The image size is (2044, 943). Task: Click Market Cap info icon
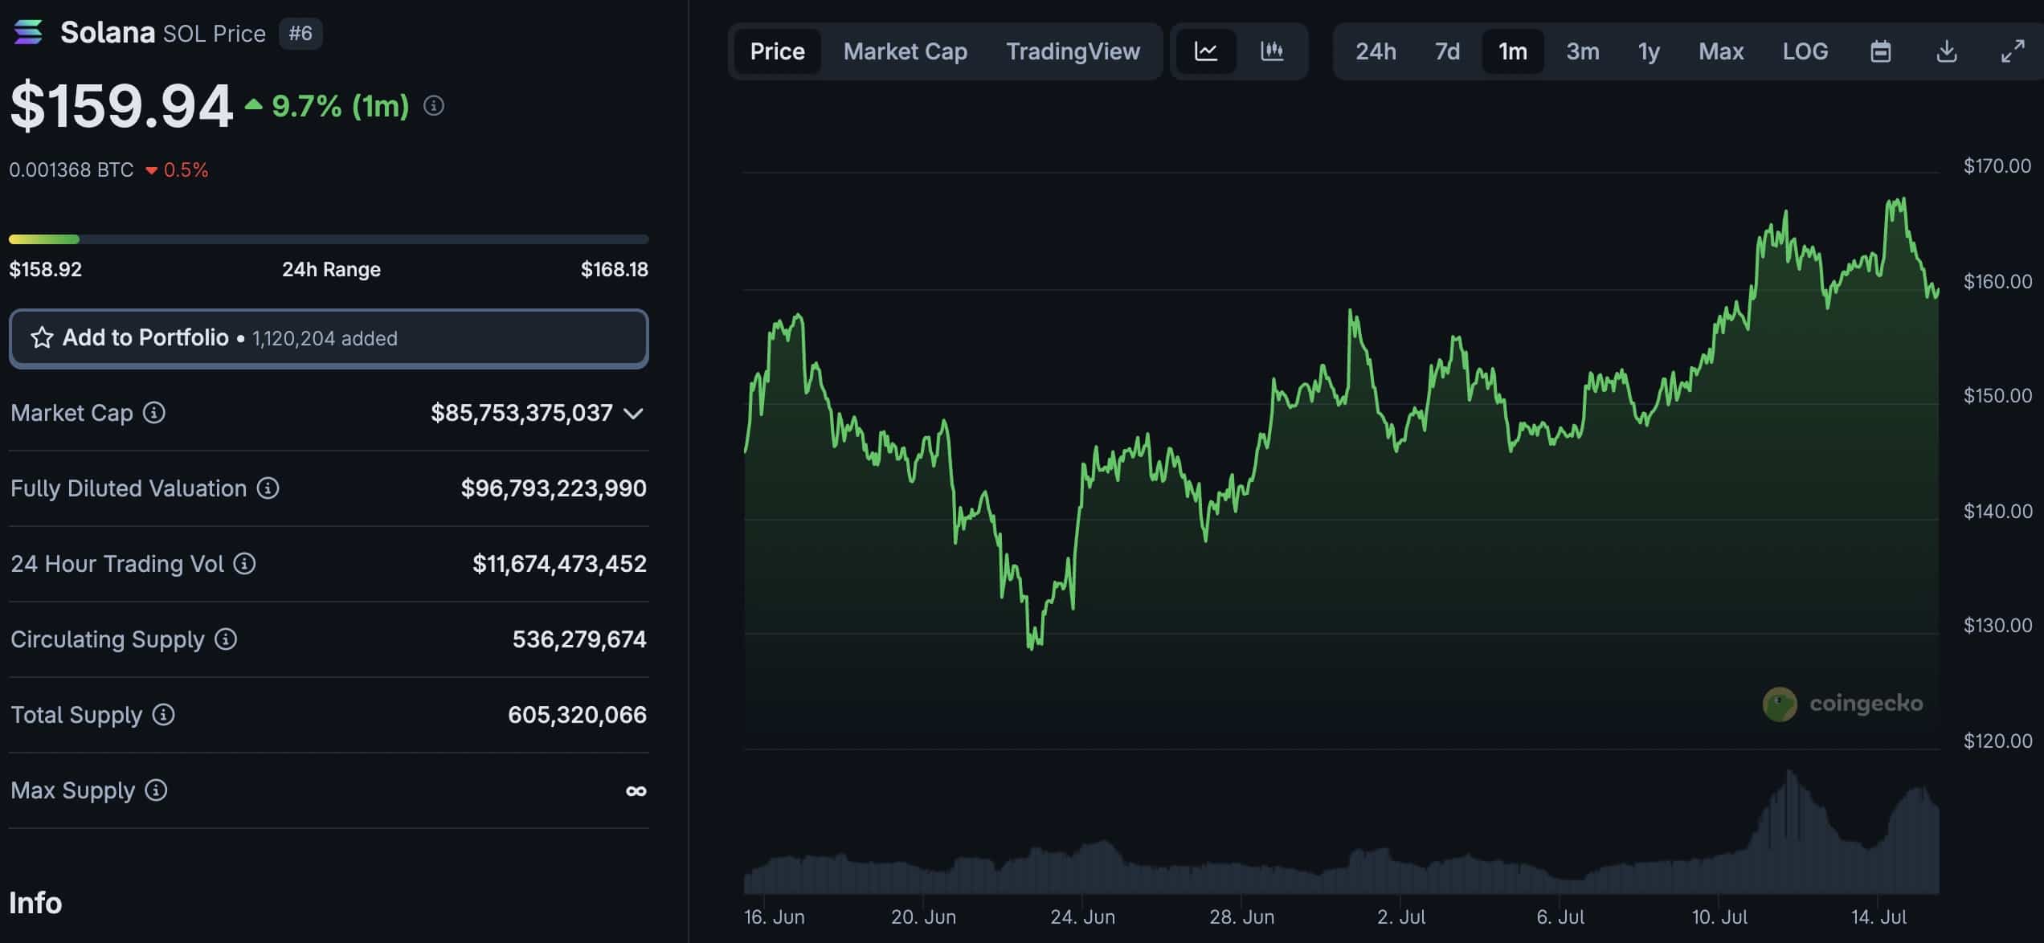click(154, 413)
